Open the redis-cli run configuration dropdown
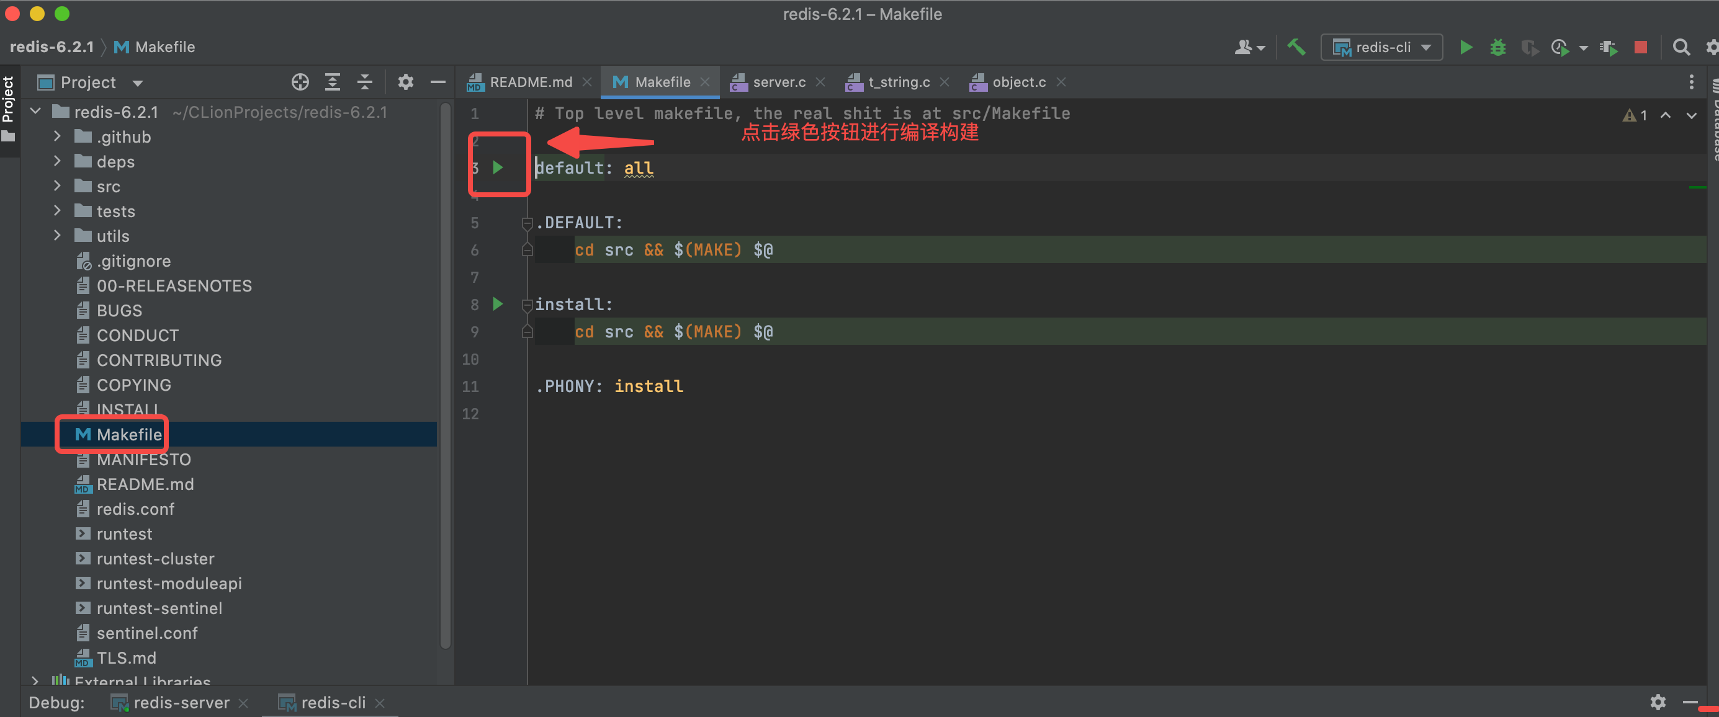This screenshot has height=717, width=1719. click(1382, 47)
